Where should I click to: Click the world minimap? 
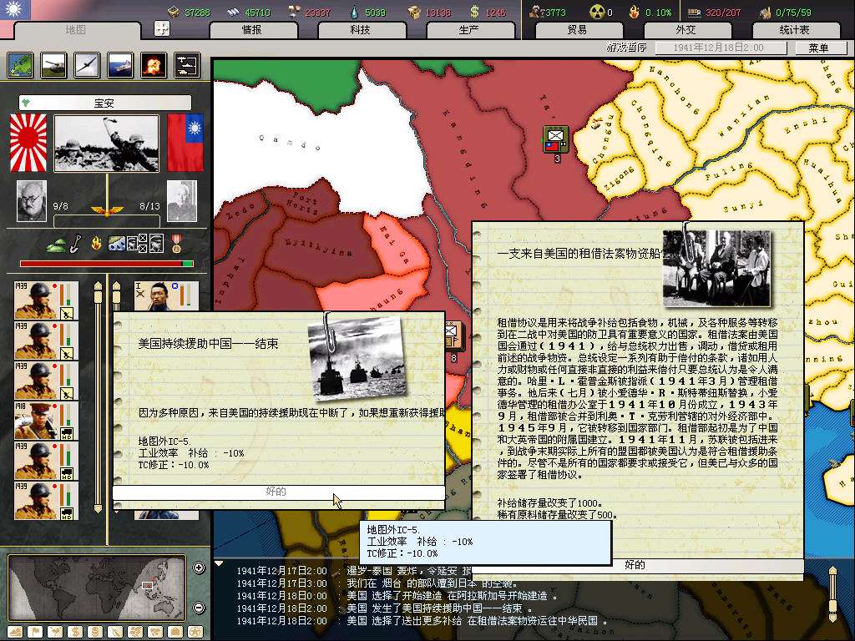[x=97, y=588]
